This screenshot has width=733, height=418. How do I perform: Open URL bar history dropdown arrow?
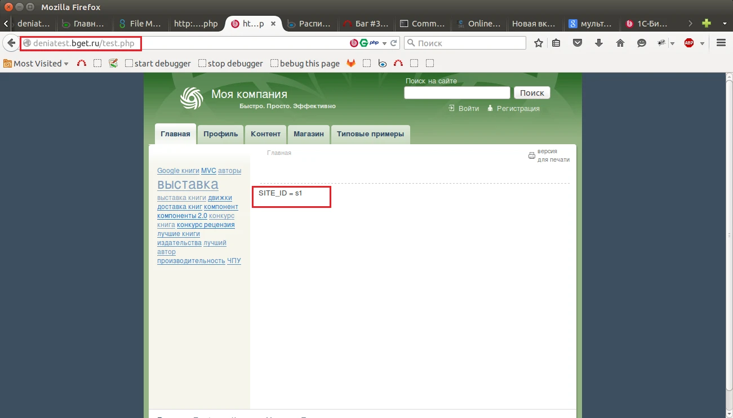385,43
